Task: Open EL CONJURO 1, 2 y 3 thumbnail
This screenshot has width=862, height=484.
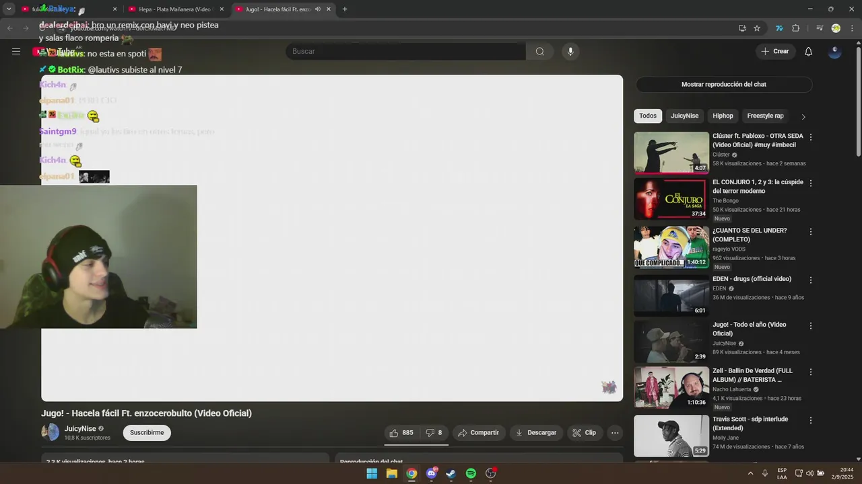Action: [x=671, y=198]
